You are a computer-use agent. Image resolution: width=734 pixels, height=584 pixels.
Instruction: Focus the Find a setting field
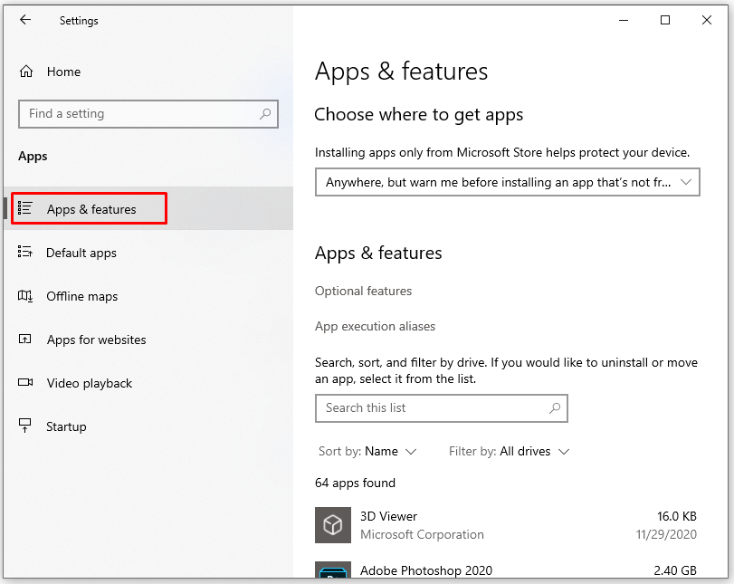(140, 114)
